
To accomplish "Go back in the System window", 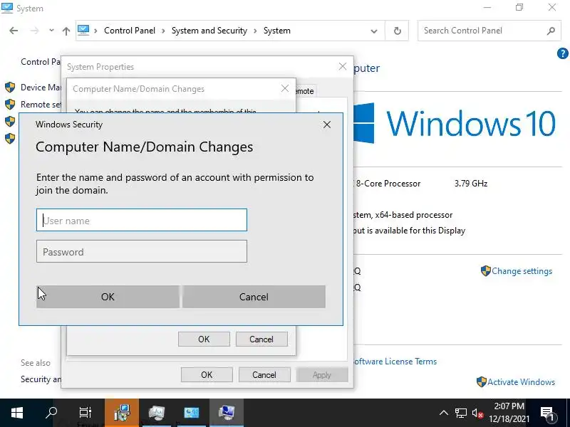I will click(14, 31).
